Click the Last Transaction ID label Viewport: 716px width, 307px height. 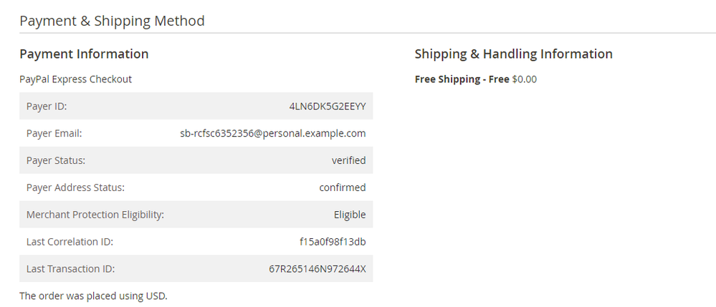click(70, 269)
